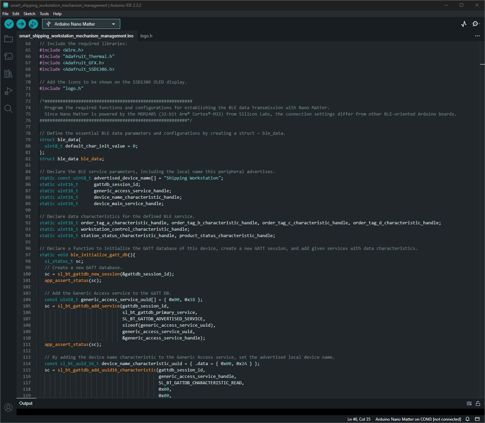Open the Library Manager sidebar panel
485x423 pixels.
coord(8,74)
